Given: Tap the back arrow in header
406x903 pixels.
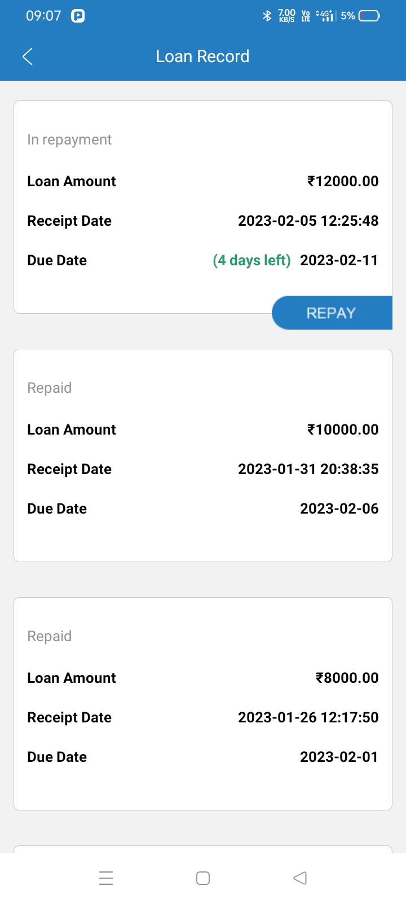Looking at the screenshot, I should pos(27,56).
